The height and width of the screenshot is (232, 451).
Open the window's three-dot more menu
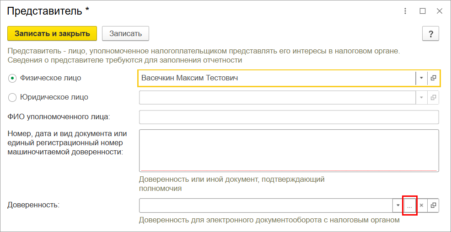point(405,11)
